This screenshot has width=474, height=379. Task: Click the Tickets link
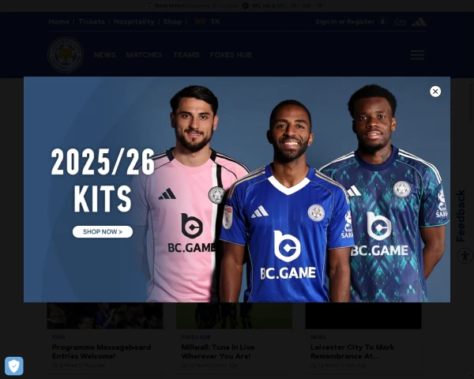(x=92, y=21)
